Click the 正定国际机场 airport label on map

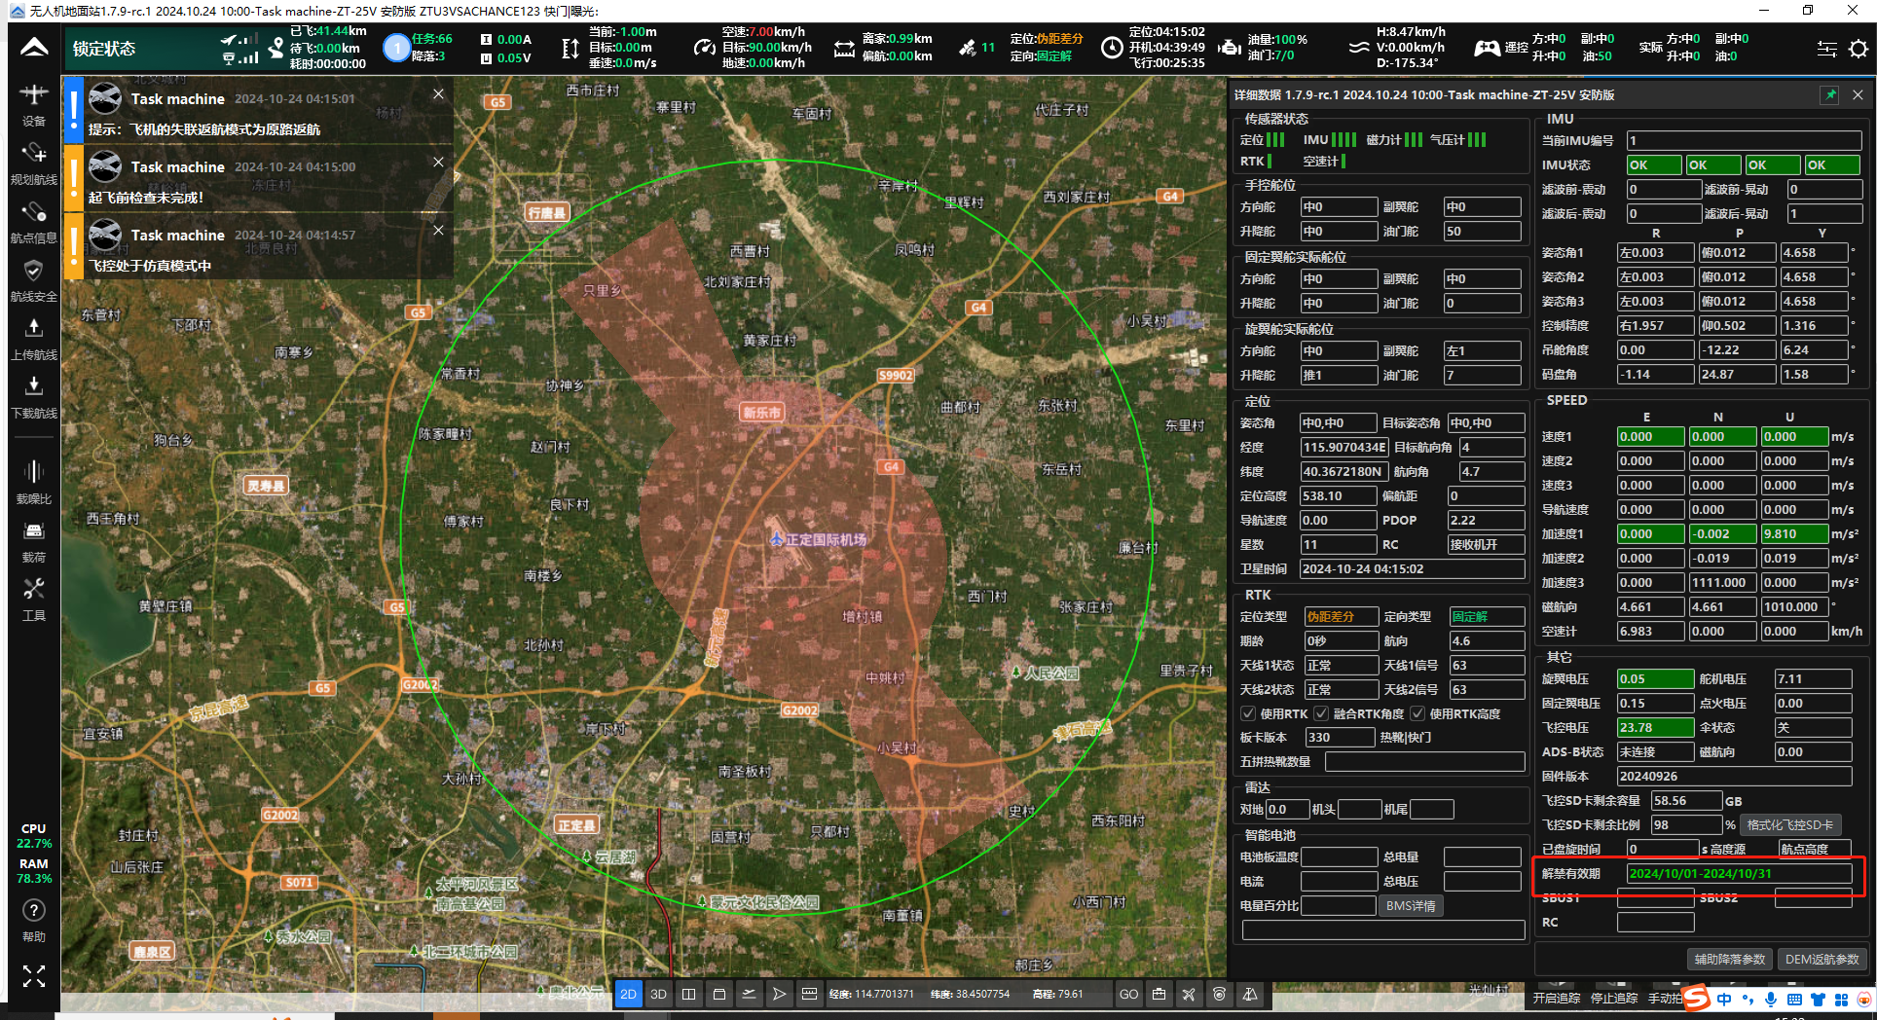[818, 539]
